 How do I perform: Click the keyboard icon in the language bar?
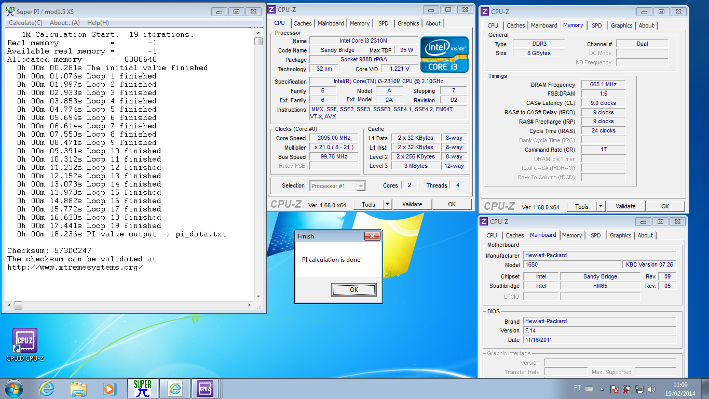[x=589, y=388]
